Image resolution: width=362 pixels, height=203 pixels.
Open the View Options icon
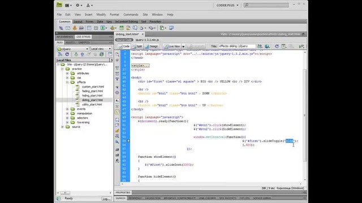pos(284,46)
